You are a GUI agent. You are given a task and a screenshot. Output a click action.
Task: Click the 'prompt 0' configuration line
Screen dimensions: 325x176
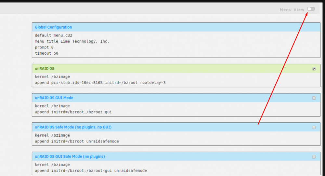point(44,47)
